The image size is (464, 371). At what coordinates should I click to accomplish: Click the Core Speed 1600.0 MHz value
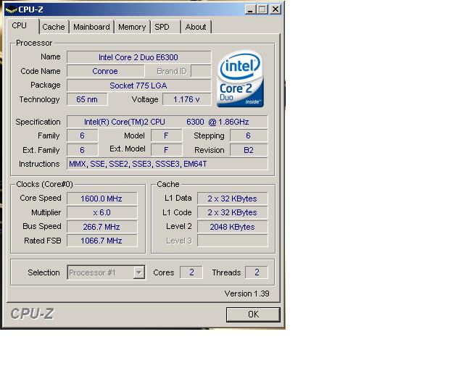tap(101, 199)
